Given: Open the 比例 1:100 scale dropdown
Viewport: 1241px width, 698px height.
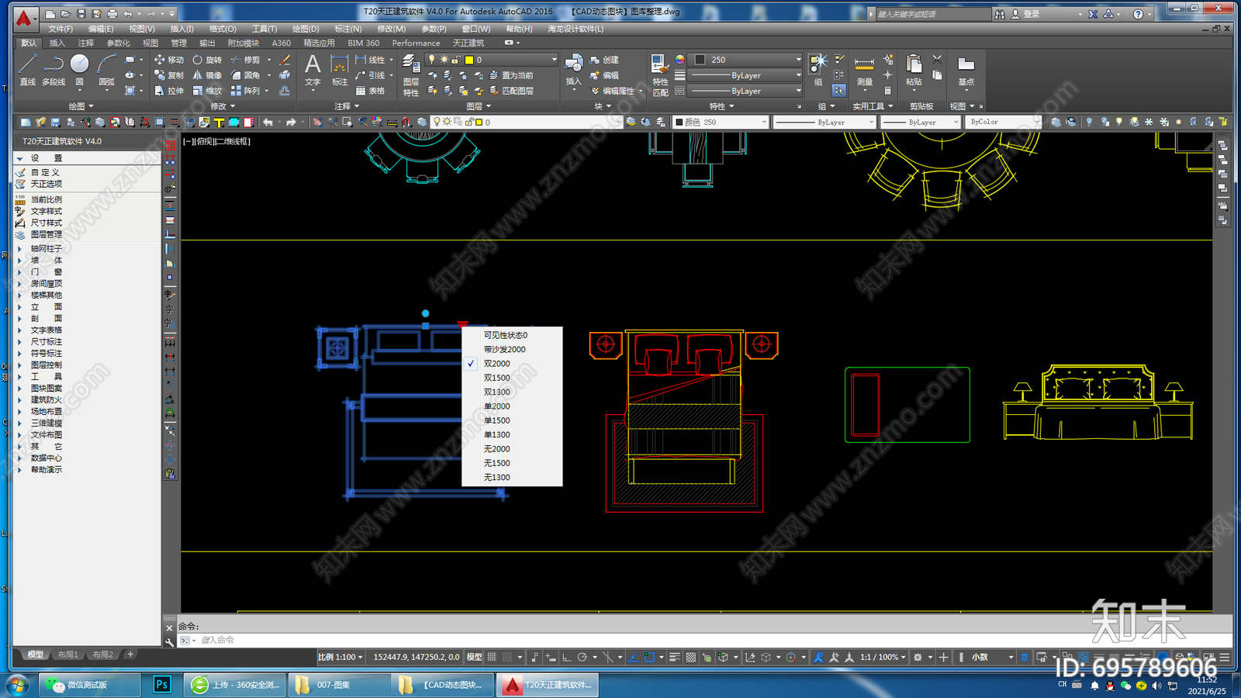Looking at the screenshot, I should click(340, 657).
